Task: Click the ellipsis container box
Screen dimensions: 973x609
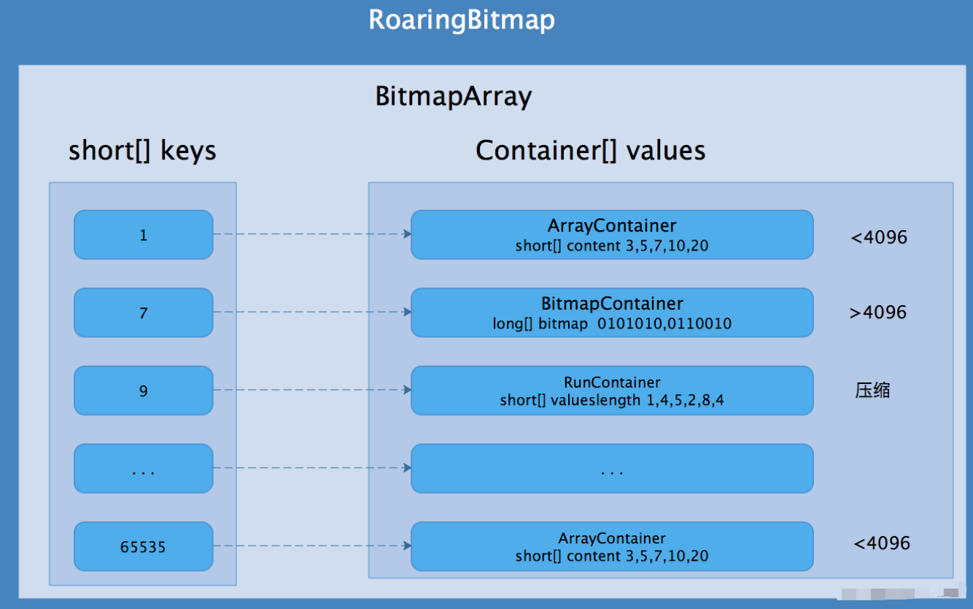Action: tap(612, 468)
